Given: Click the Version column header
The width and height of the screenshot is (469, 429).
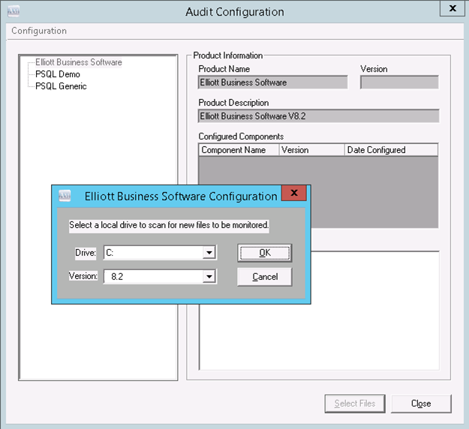Looking at the screenshot, I should [311, 150].
